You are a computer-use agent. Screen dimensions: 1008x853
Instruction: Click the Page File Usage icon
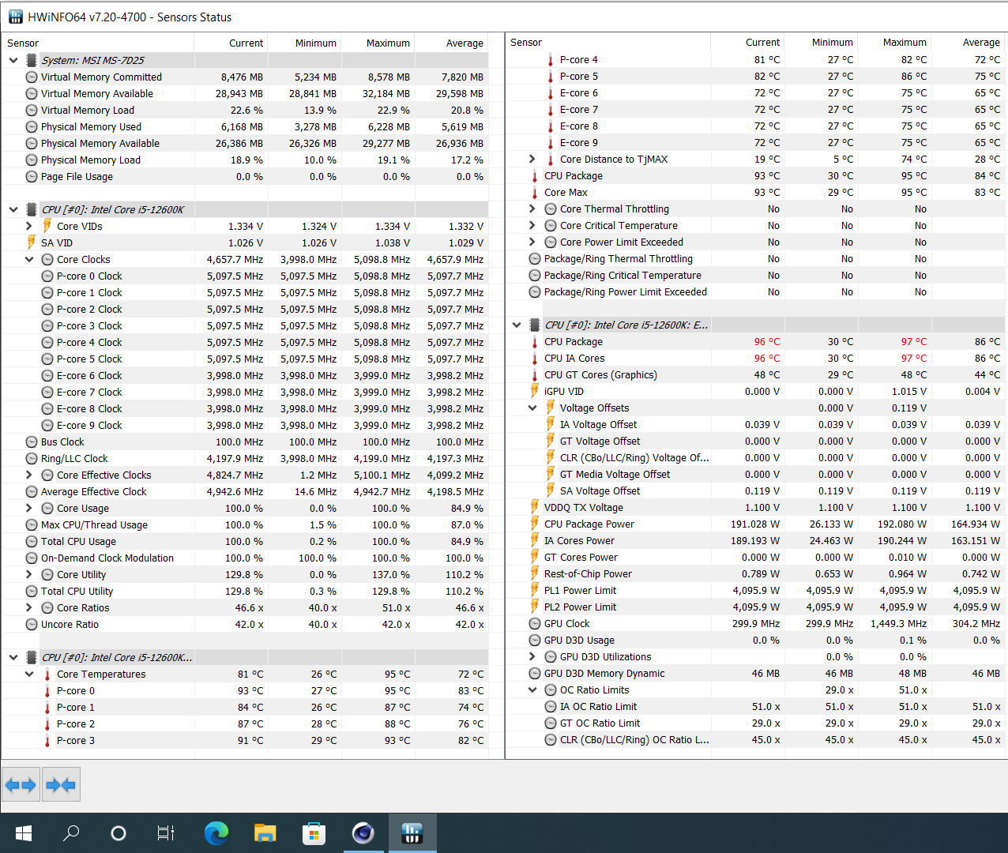click(32, 176)
